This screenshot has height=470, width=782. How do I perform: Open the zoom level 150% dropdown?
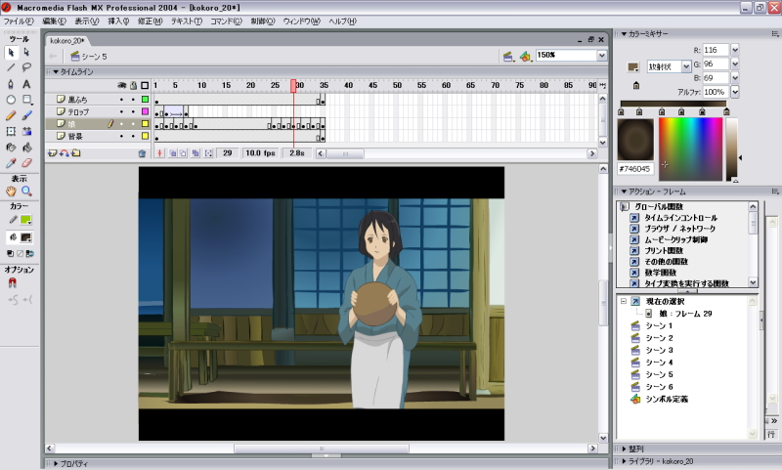coord(602,56)
